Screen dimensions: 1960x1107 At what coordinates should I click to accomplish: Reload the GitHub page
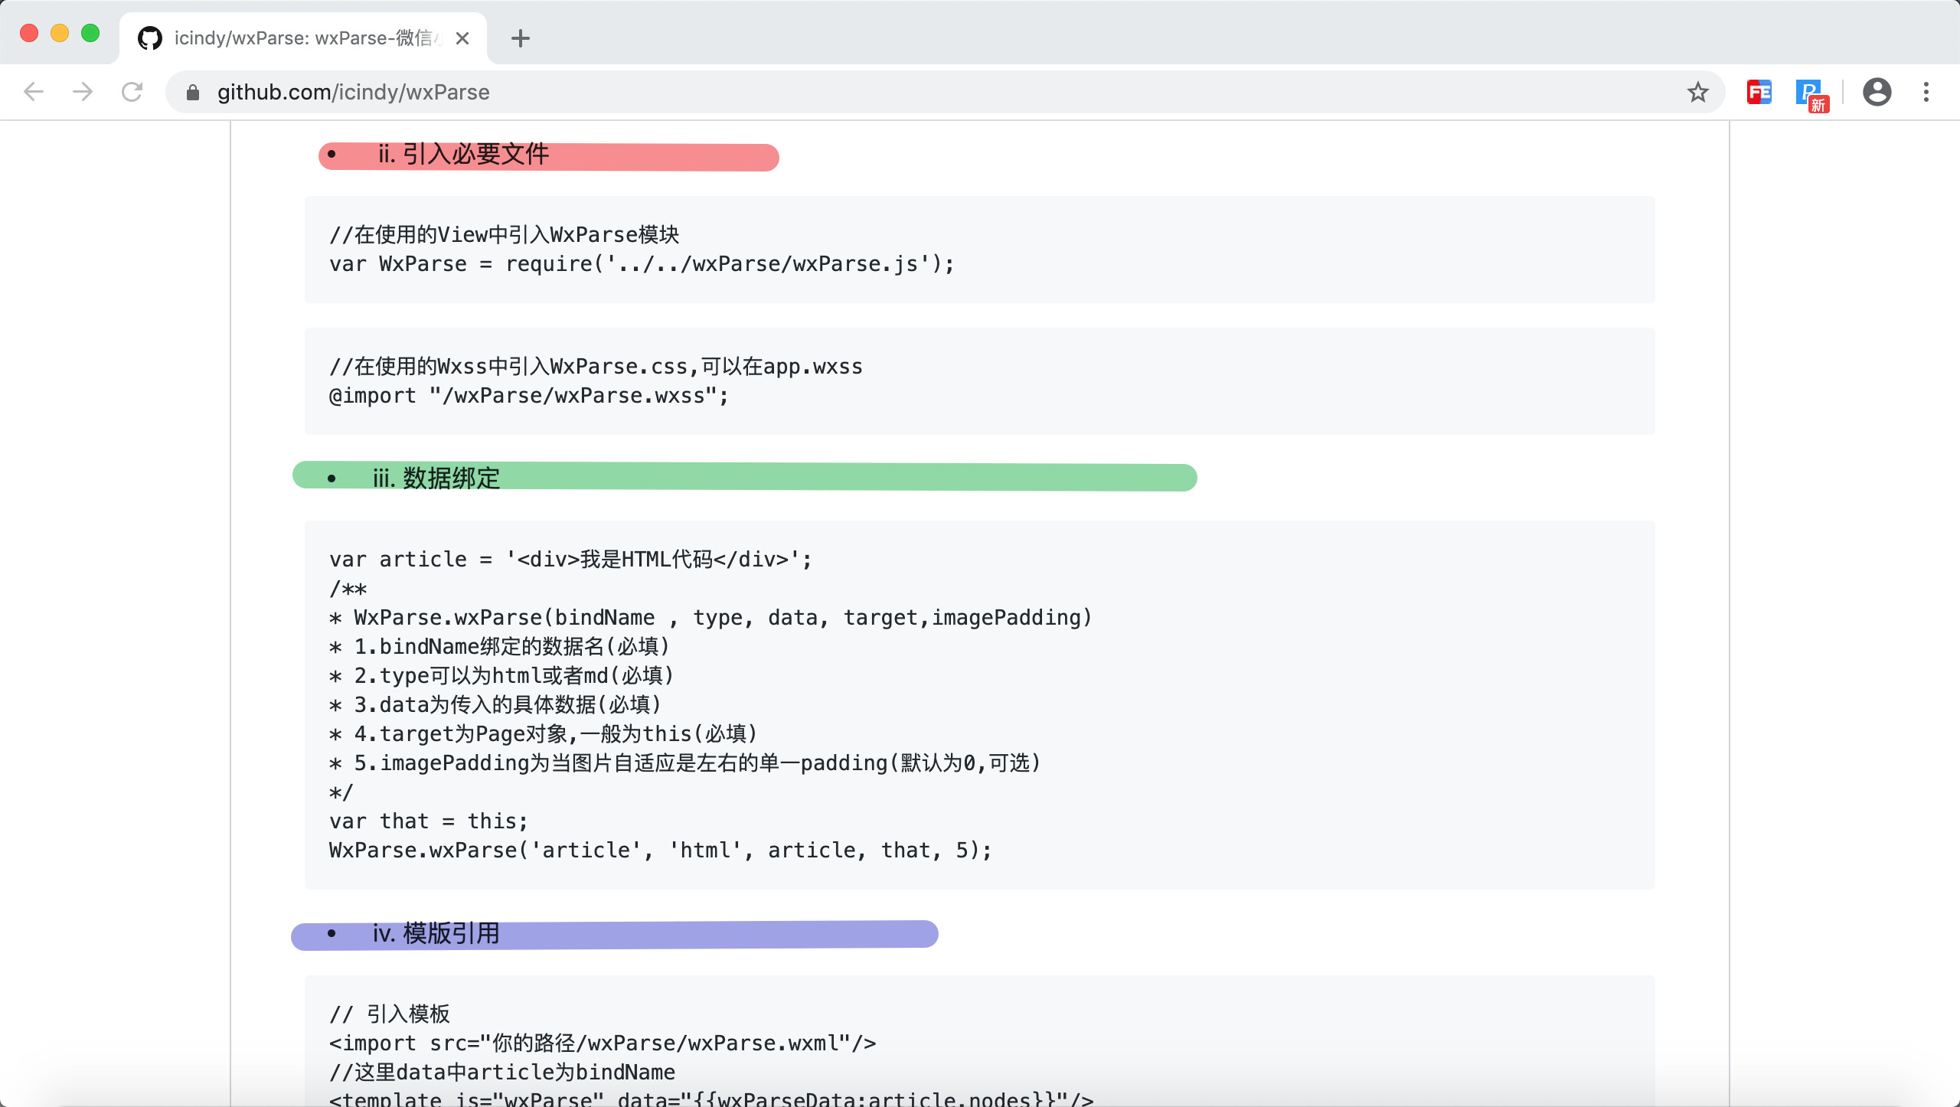click(132, 92)
